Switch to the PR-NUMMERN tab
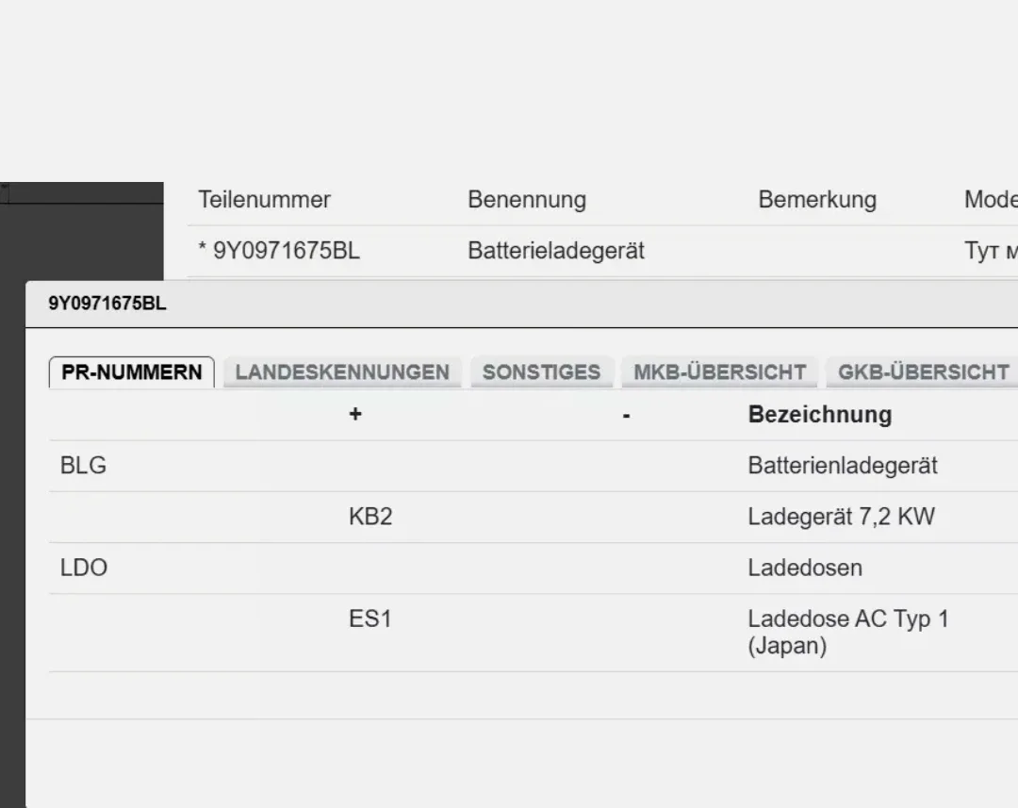1018x808 pixels. (x=131, y=371)
